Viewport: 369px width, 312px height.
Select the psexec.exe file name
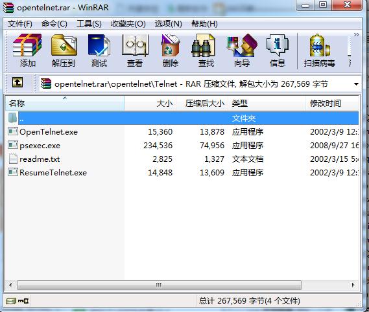pyautogui.click(x=40, y=146)
